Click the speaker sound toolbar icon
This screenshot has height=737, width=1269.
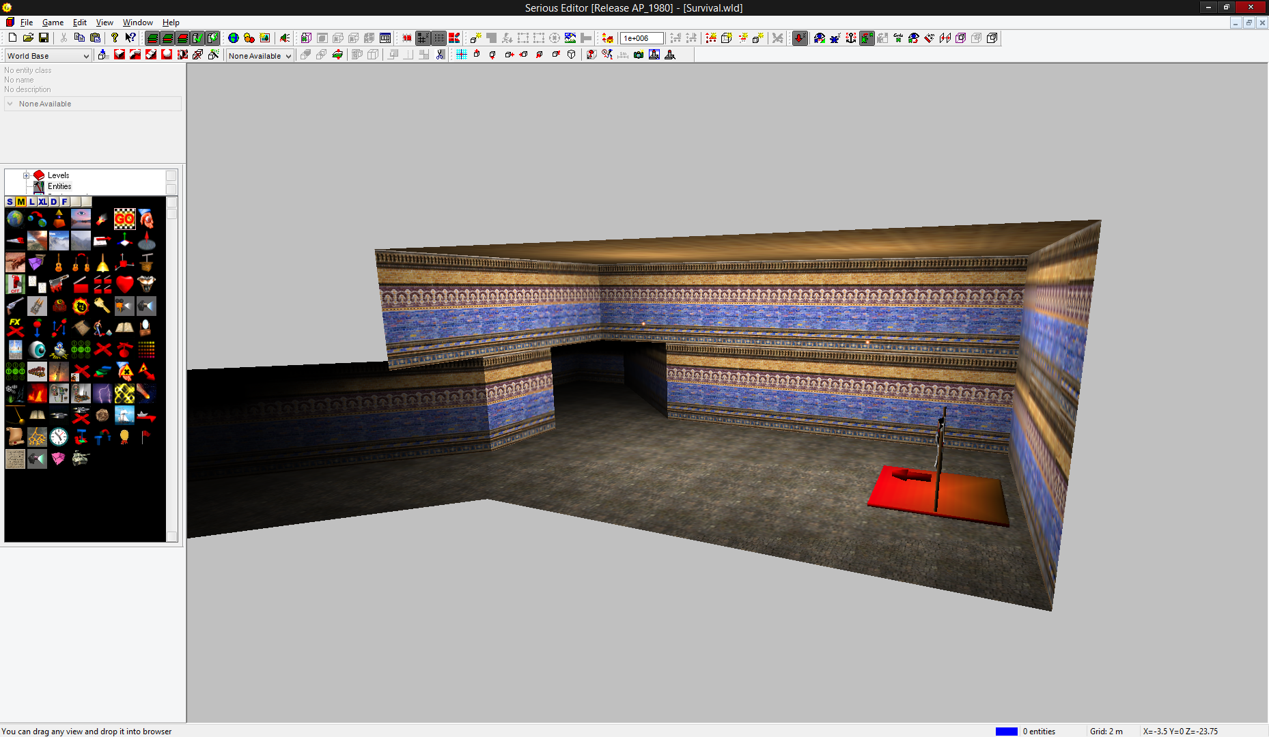(285, 38)
